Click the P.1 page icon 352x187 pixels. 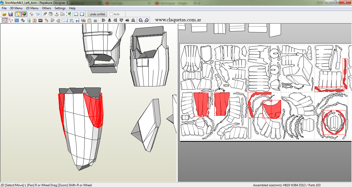coord(78,20)
